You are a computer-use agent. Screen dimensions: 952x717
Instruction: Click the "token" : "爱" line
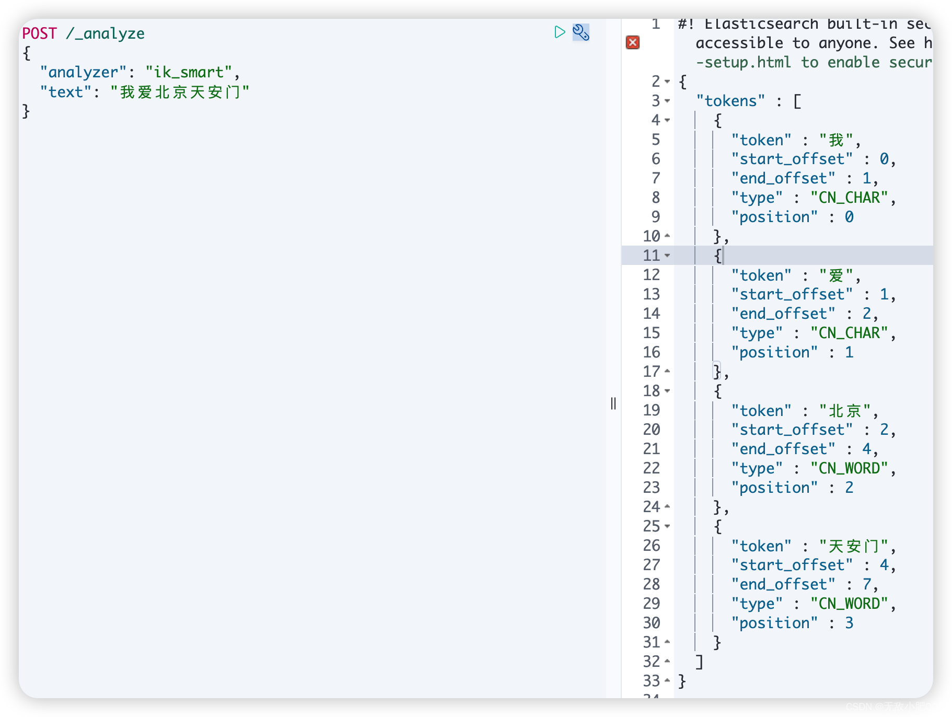click(796, 275)
